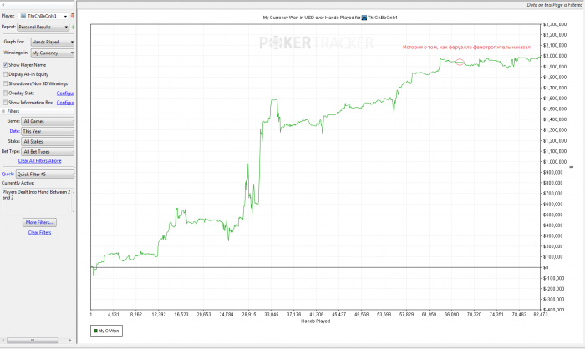Click the Clear Filters link
Screen dimensions: 585x349
pyautogui.click(x=39, y=232)
